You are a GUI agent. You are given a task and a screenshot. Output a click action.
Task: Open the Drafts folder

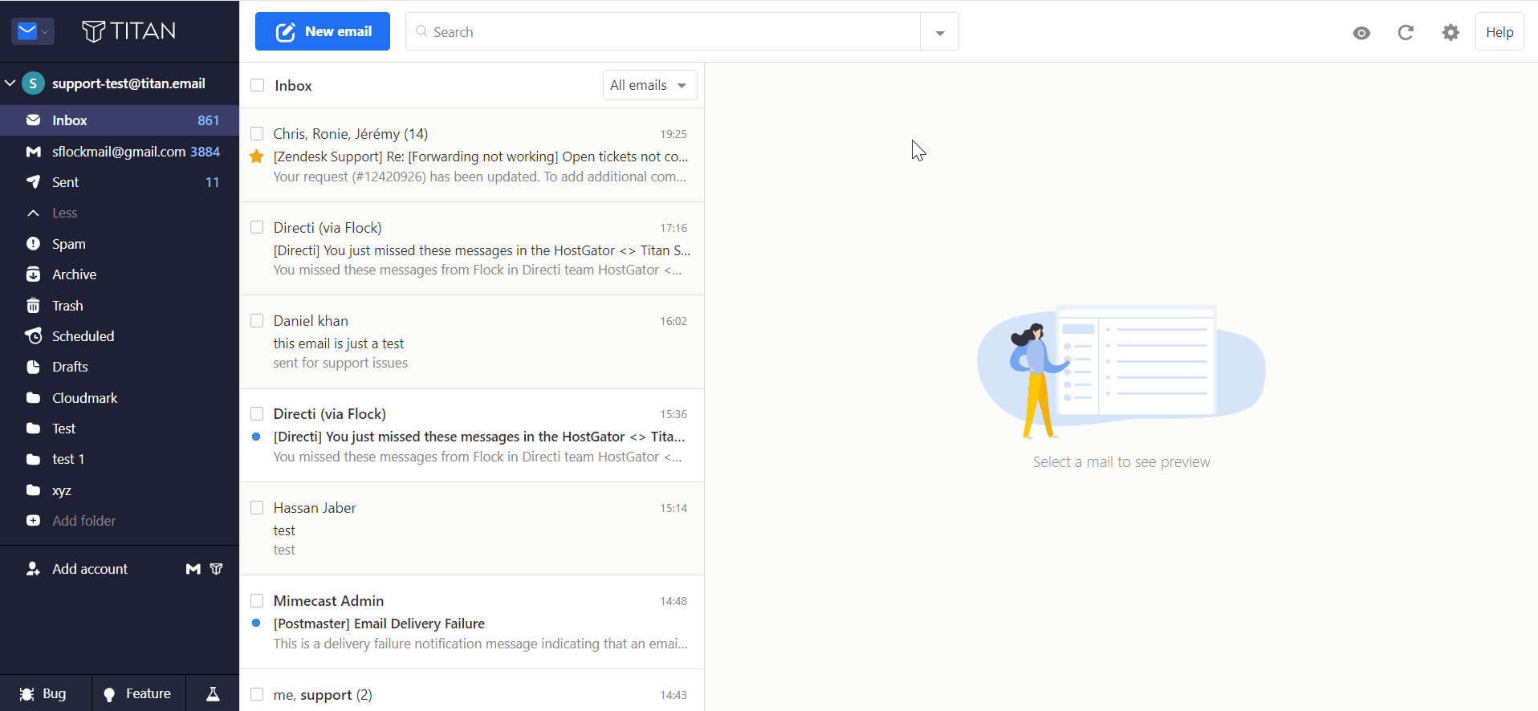tap(120, 367)
